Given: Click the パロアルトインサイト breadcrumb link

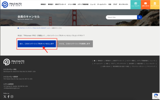Looking at the screenshot, I should tap(35, 28).
